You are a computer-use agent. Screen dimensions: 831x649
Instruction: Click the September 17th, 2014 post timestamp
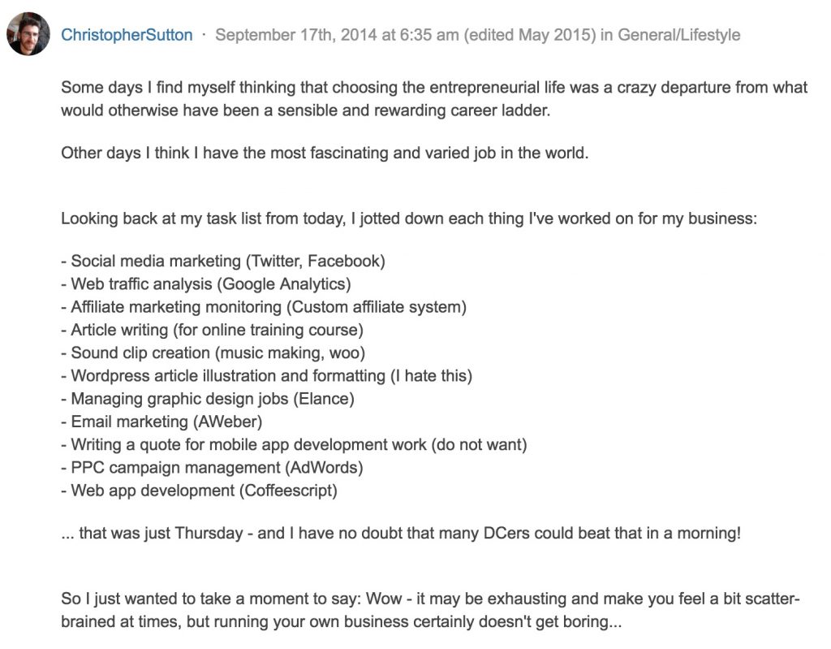tap(337, 35)
